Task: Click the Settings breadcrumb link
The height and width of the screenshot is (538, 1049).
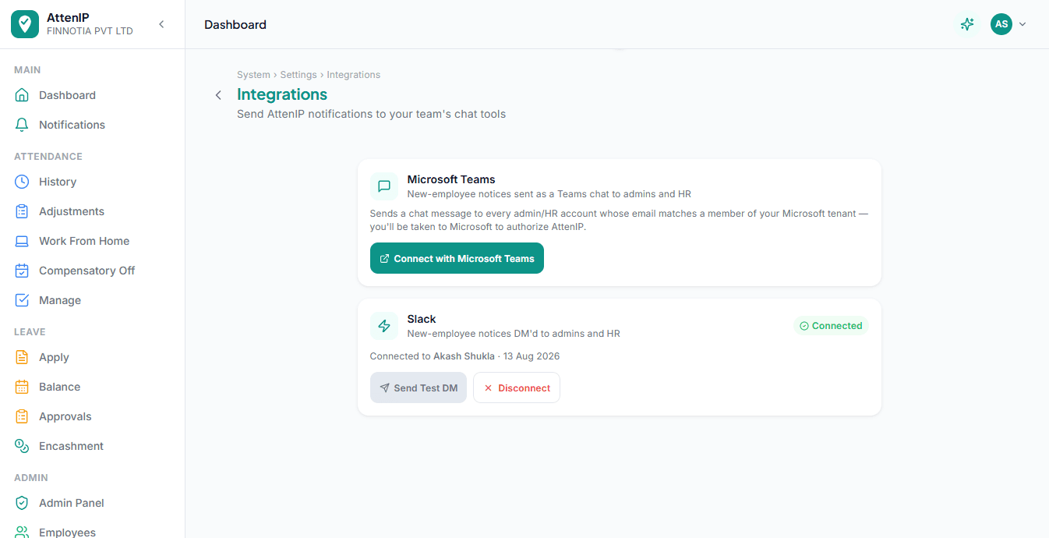Action: coord(298,75)
